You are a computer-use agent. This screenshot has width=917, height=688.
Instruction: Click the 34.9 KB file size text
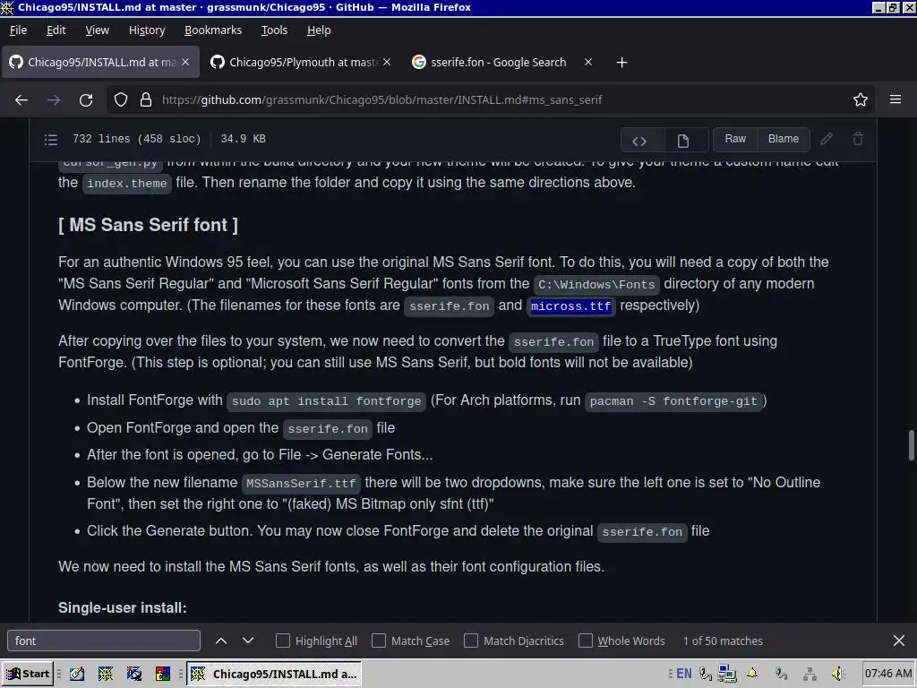coord(244,139)
